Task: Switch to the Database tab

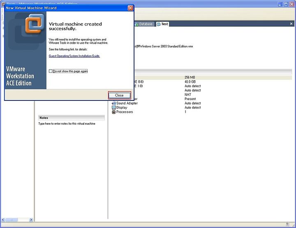Action: tap(144, 24)
